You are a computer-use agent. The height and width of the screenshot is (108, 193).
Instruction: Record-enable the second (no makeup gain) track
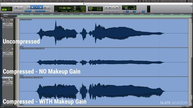tap(4, 51)
